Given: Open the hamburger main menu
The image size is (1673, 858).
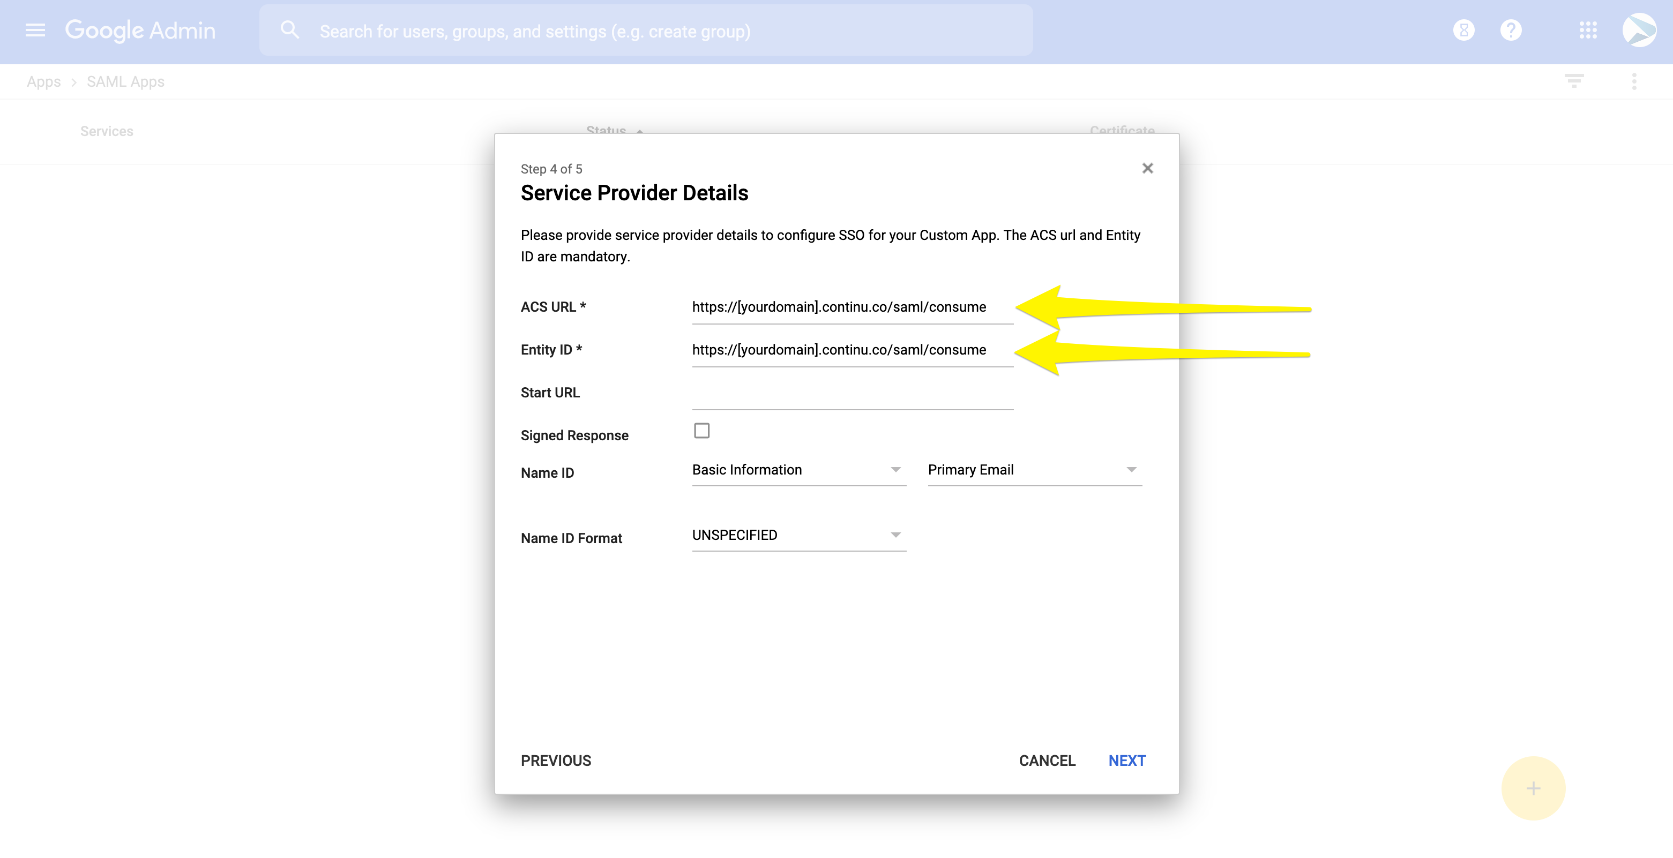Looking at the screenshot, I should point(35,31).
